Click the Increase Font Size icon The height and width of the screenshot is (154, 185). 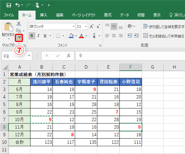(92, 26)
